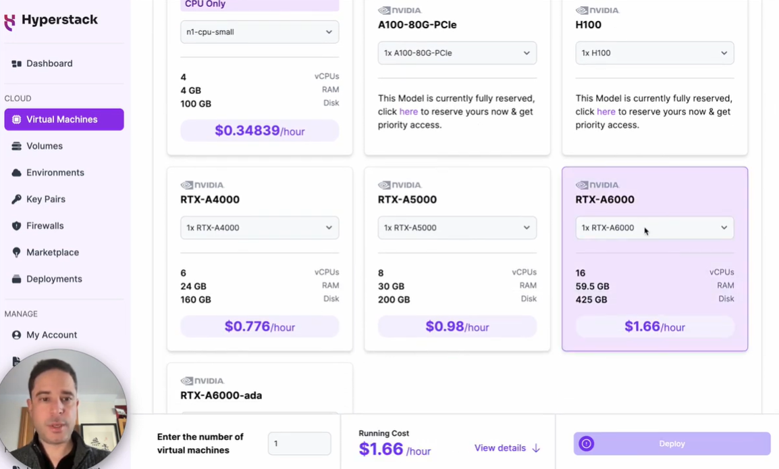Click the Firewalls shield icon

point(16,226)
